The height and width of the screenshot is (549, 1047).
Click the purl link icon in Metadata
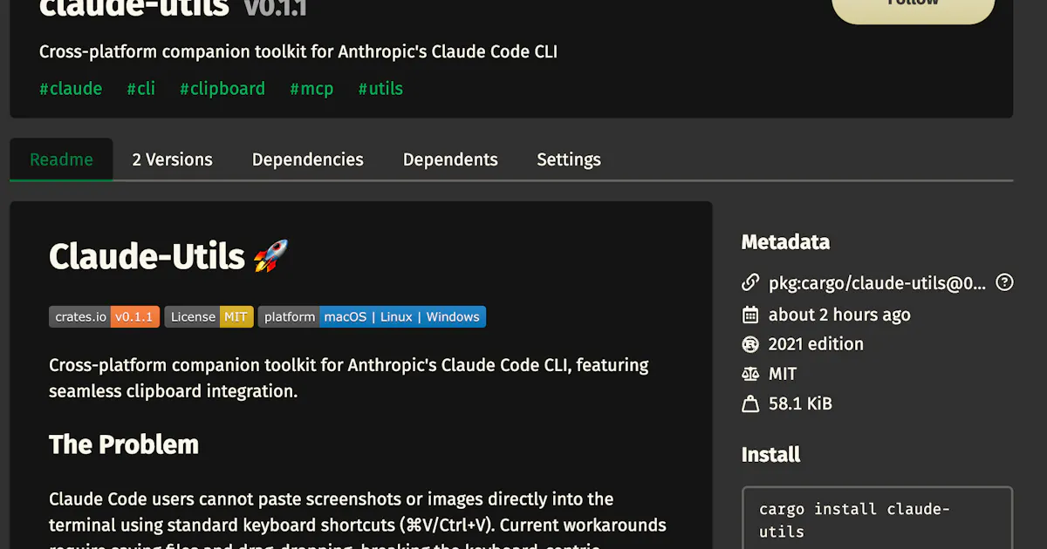click(x=750, y=283)
